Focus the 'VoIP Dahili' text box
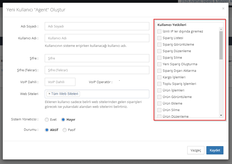Image resolution: width=232 pixels, height=164 pixels. (x=60, y=82)
